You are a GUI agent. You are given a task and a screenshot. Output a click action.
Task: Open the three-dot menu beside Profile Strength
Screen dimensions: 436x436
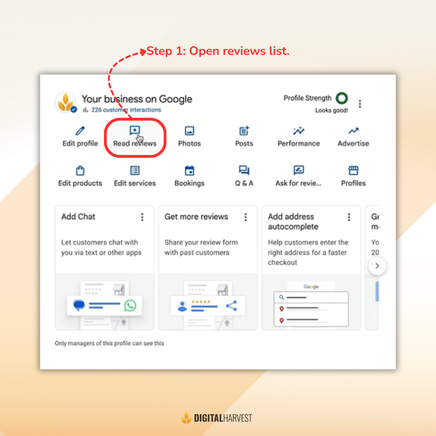coord(360,104)
